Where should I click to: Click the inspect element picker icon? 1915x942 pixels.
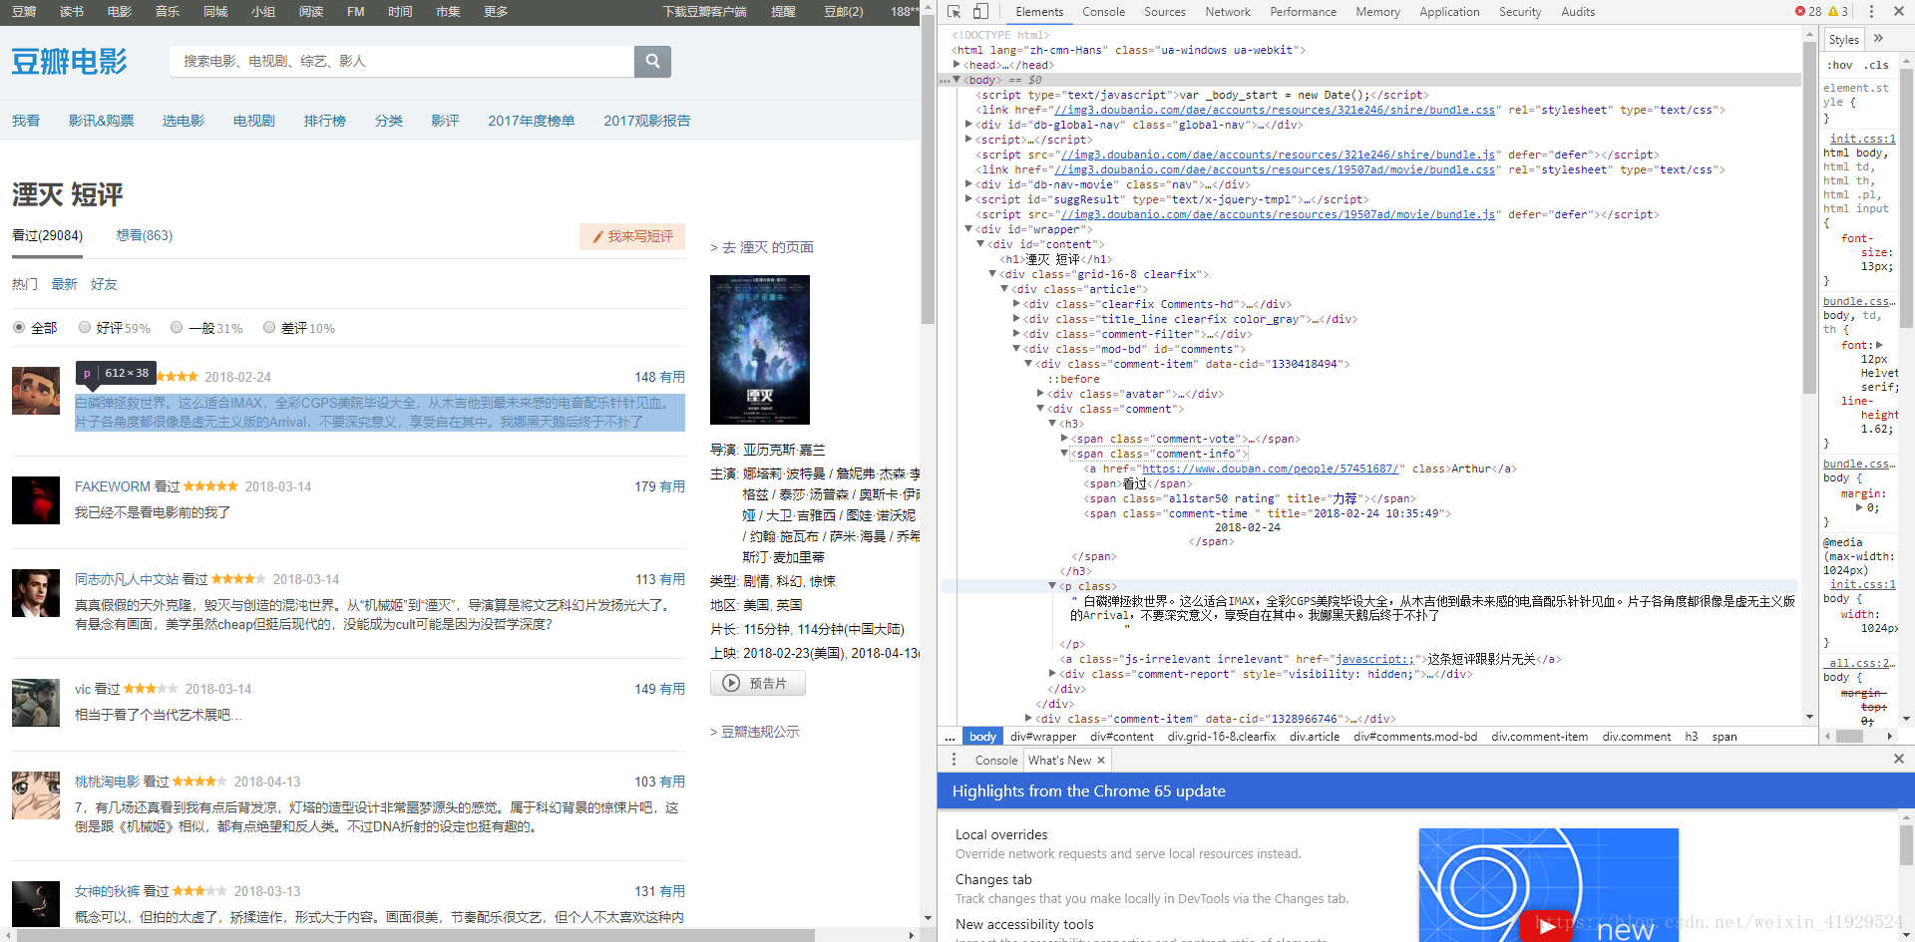click(955, 11)
